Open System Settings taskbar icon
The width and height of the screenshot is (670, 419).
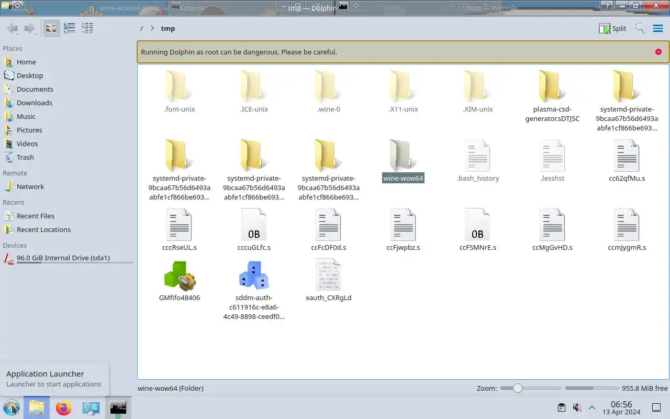pos(91,407)
